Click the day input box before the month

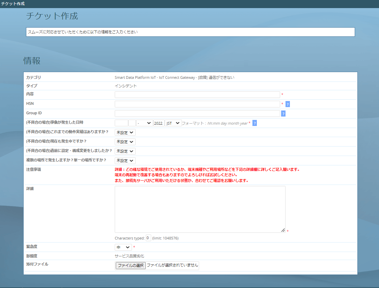point(132,123)
